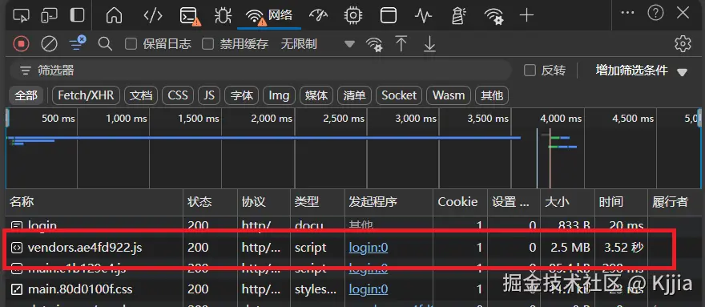Image resolution: width=705 pixels, height=307 pixels.
Task: Filter requests by Socket
Action: [x=399, y=95]
